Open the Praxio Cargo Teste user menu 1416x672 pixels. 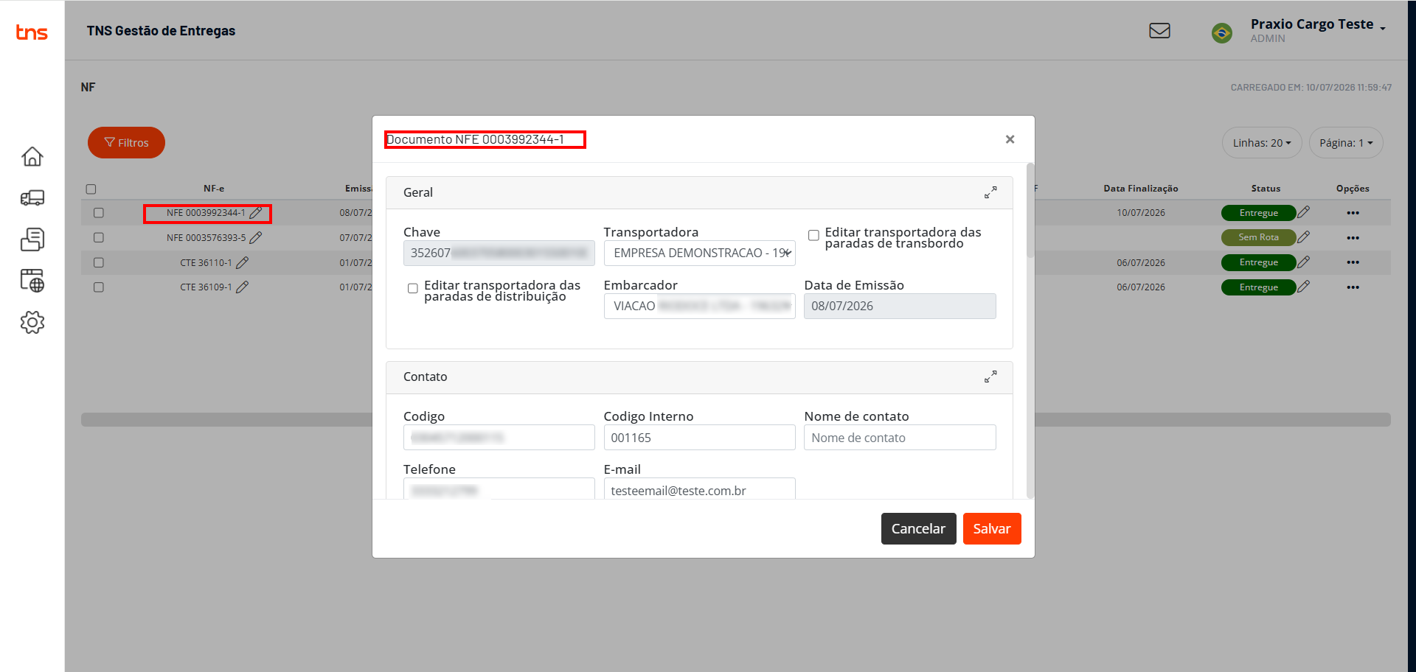click(1318, 30)
